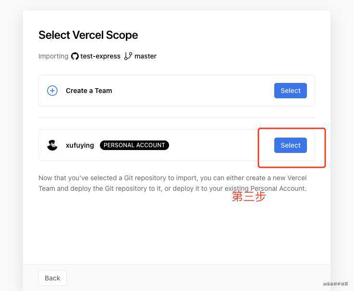
Task: Click the Importing label text
Action: [53, 56]
